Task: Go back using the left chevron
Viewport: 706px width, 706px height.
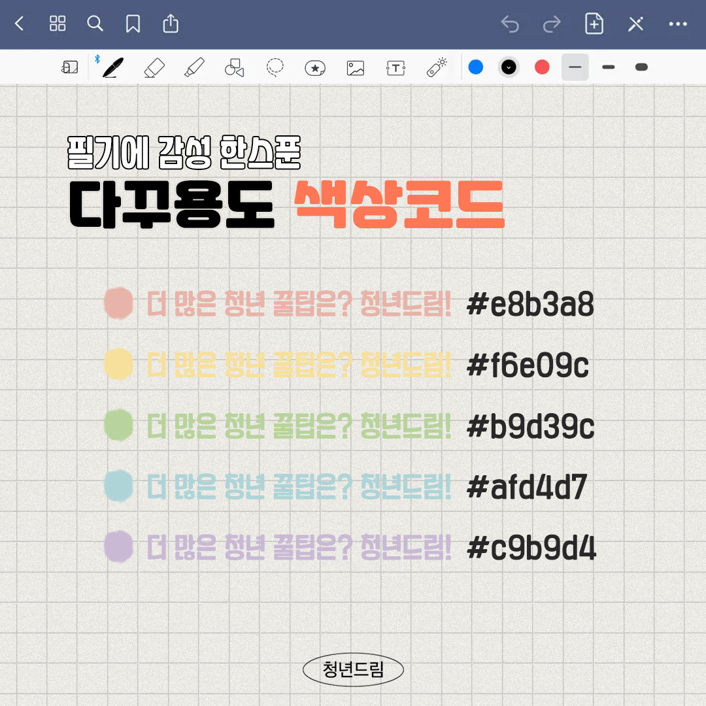Action: click(20, 24)
